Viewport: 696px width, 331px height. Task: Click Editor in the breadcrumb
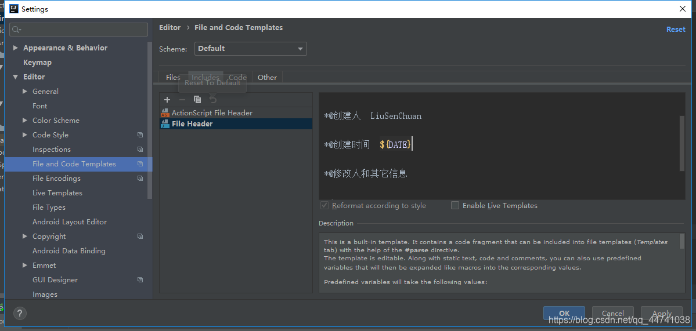pyautogui.click(x=170, y=27)
